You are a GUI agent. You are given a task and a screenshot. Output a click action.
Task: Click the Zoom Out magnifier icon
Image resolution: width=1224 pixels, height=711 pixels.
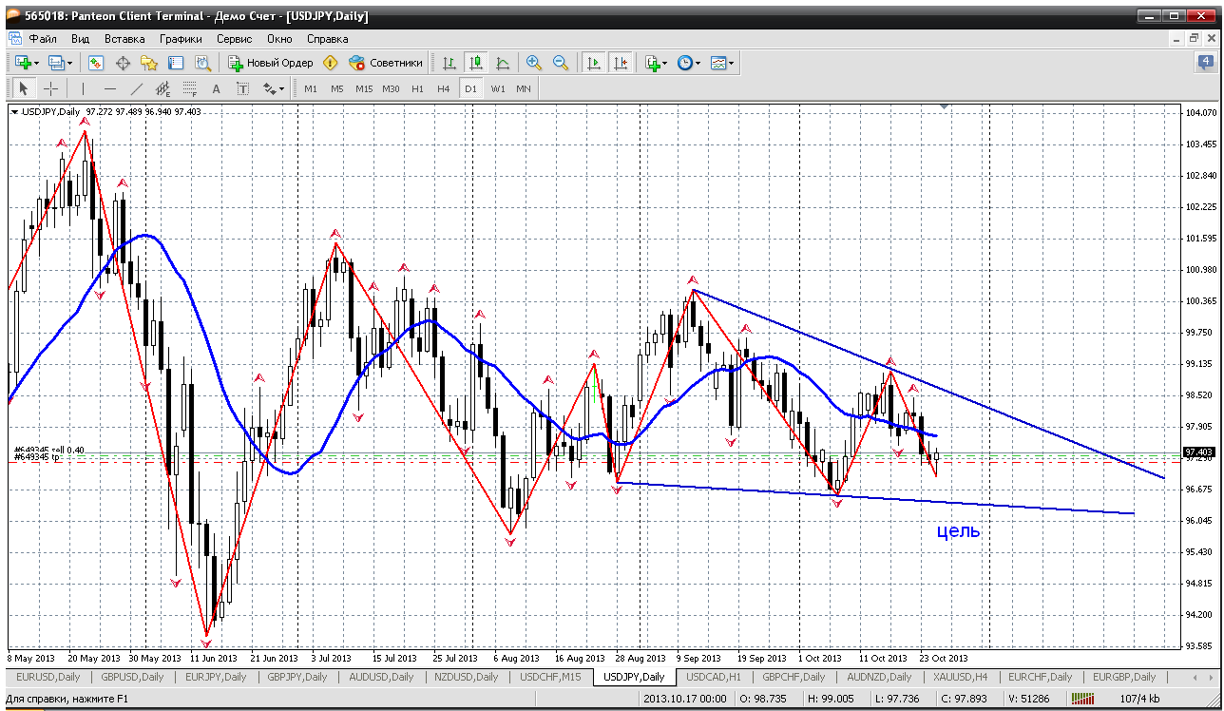click(561, 63)
